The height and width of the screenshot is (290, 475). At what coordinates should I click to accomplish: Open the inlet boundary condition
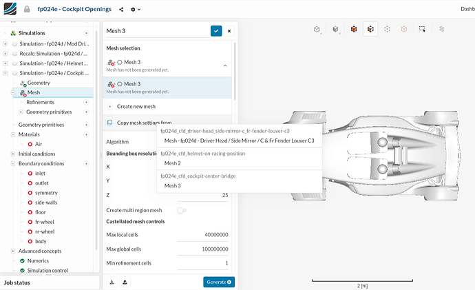(40, 174)
